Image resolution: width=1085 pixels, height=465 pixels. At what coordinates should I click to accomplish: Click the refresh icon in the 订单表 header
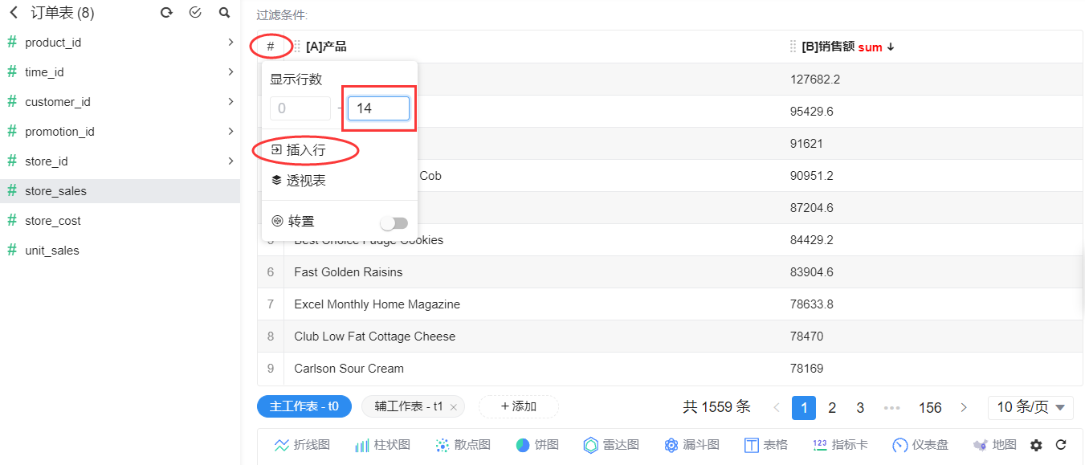(x=166, y=13)
